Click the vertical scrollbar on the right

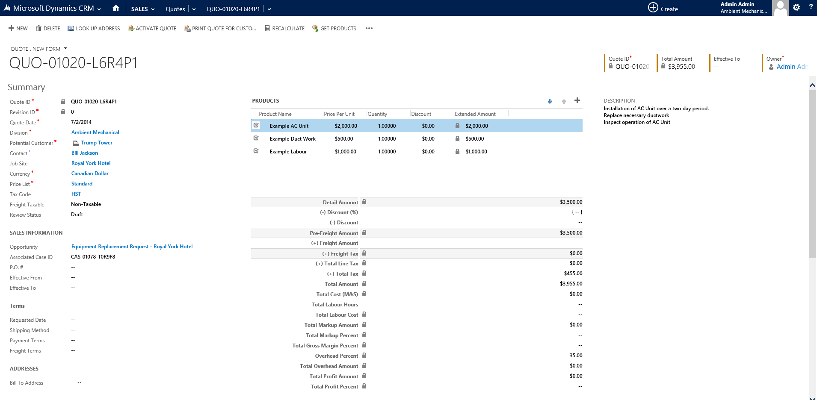[812, 171]
